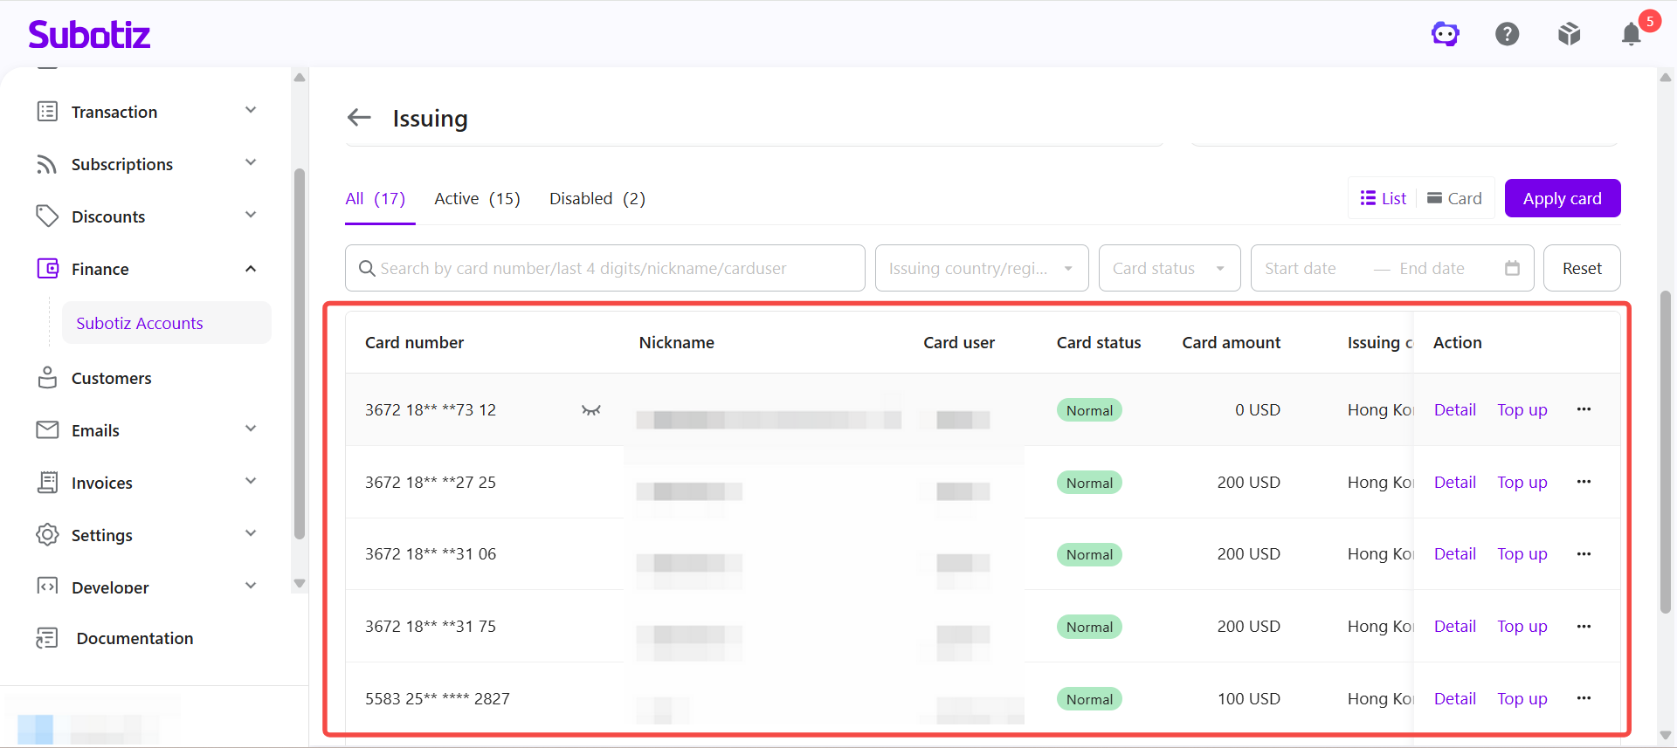Image resolution: width=1677 pixels, height=748 pixels.
Task: Open notifications bell with badge 5
Action: point(1632,33)
